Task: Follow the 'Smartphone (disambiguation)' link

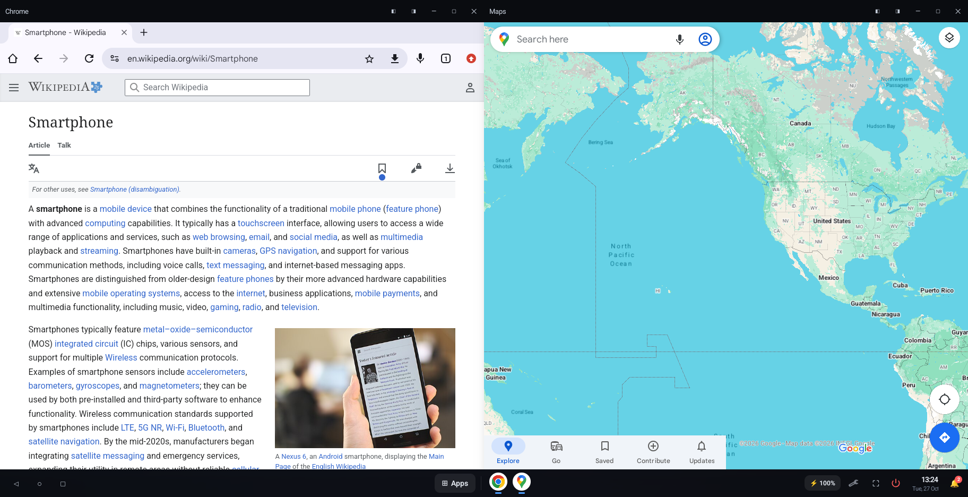Action: pos(135,190)
